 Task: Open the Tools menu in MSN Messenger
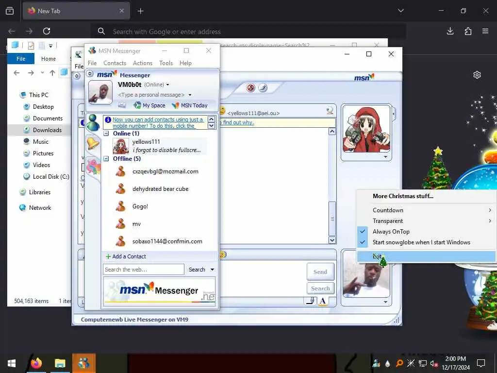166,63
